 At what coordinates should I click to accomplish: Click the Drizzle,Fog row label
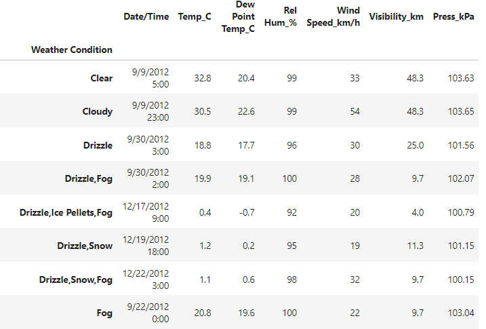point(85,178)
